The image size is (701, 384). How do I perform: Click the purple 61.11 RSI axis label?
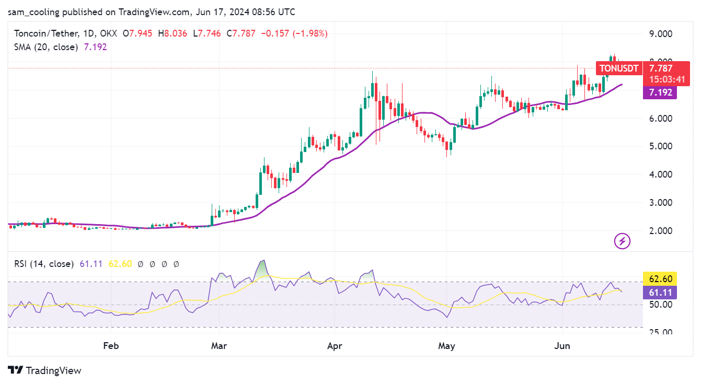(661, 292)
